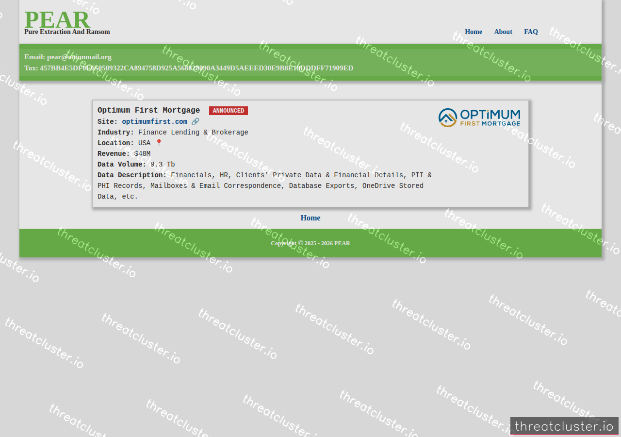Click the Tox ID string
The image size is (621, 437).
pos(196,68)
